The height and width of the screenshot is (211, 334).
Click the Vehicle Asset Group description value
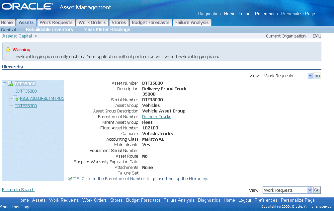pos(164,111)
